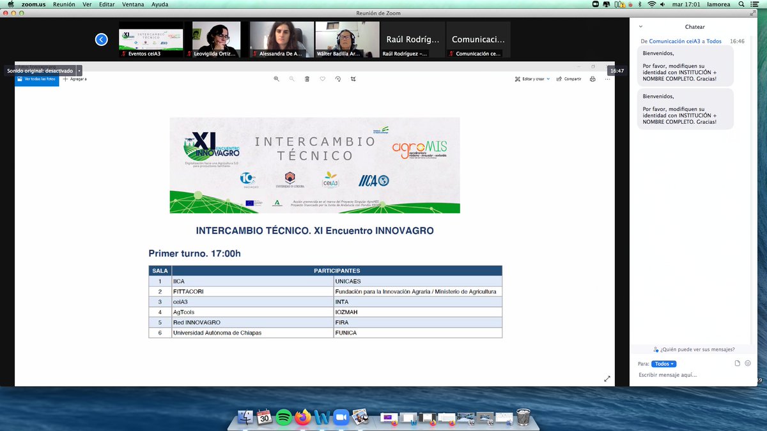Click the AgTools table cell
The image size is (767, 431).
pyautogui.click(x=252, y=312)
